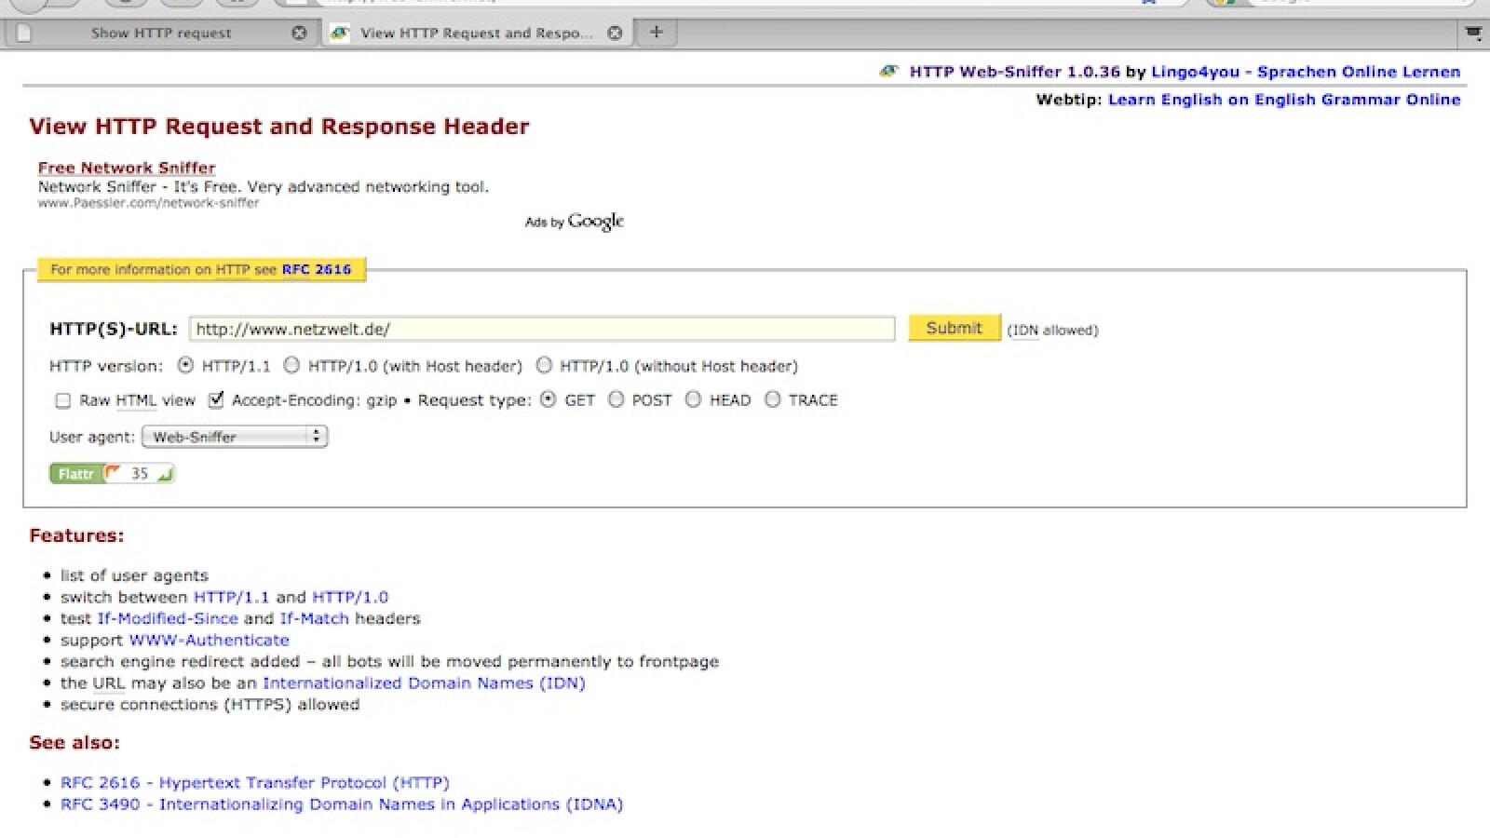
Task: Close the "Show HTTP request" tab
Action: [299, 33]
